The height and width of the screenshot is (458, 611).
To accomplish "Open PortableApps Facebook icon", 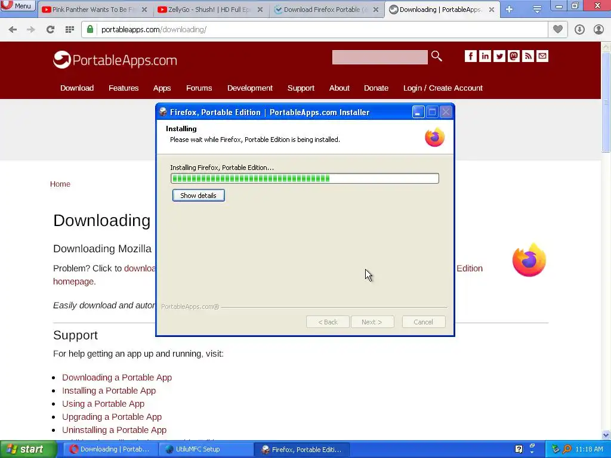I will tap(470, 56).
